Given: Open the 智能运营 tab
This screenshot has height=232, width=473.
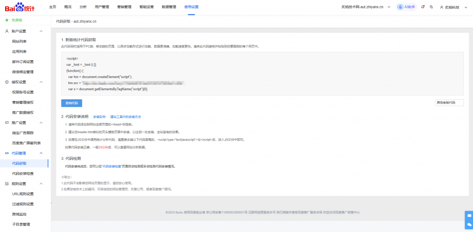Looking at the screenshot, I should click(146, 7).
